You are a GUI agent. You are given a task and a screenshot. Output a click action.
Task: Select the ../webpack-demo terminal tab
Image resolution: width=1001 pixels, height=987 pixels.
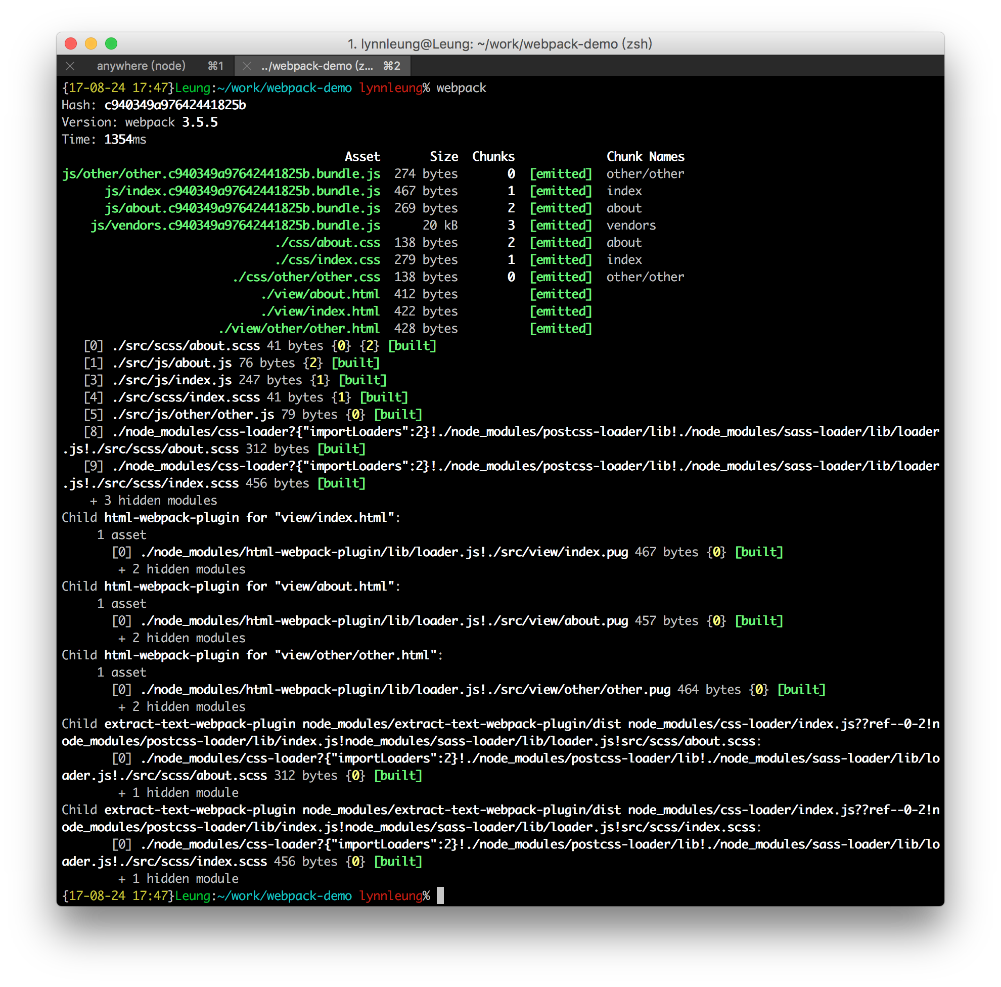[x=317, y=66]
